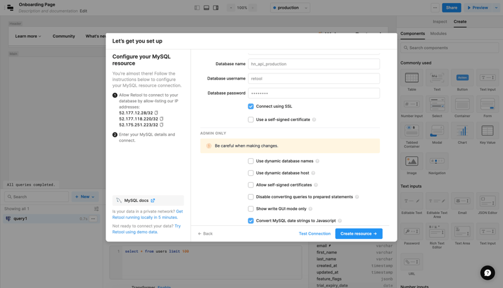The image size is (503, 288).
Task: Click the Retool logo icon
Action: 10,8
